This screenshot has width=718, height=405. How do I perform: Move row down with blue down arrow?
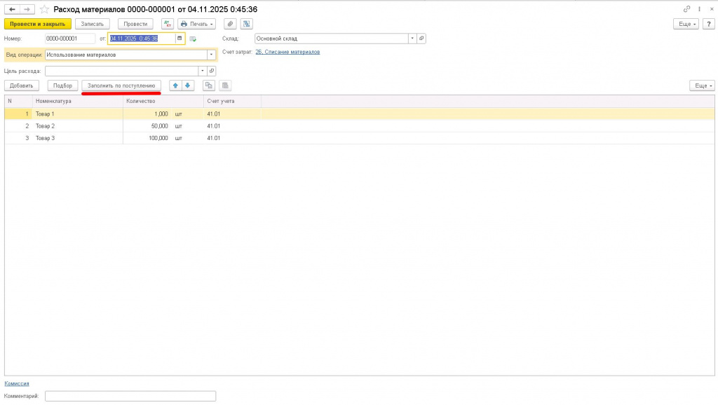[188, 85]
